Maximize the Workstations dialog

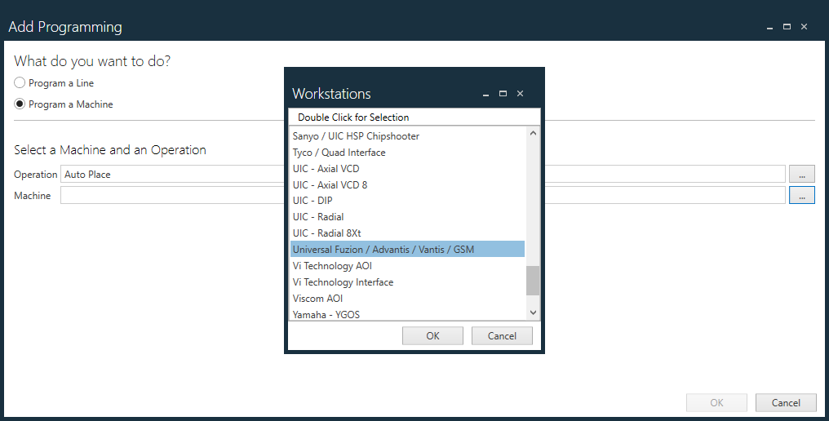tap(503, 94)
